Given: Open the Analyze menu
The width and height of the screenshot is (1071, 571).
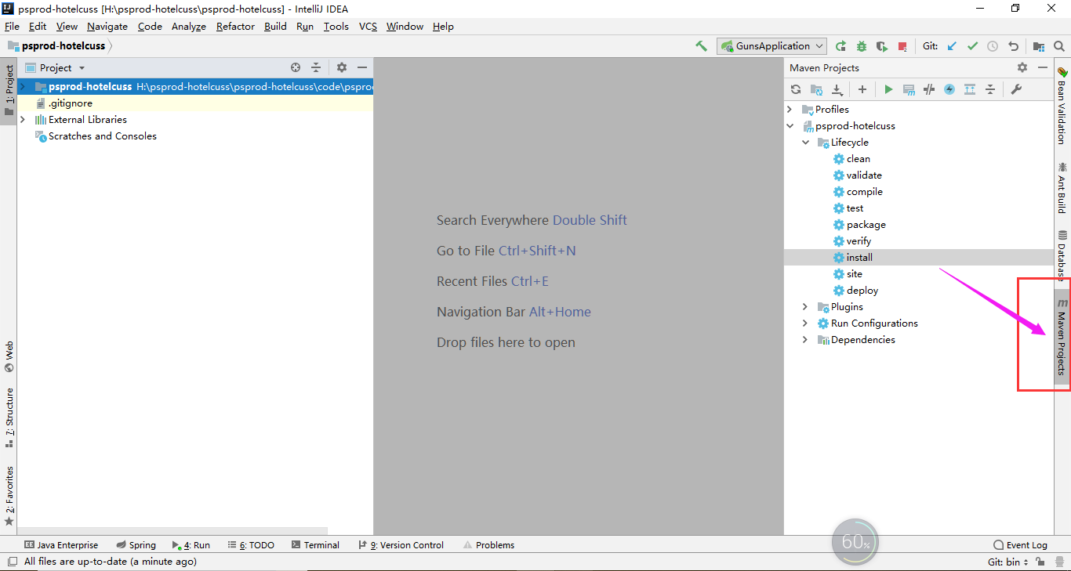Looking at the screenshot, I should (188, 27).
